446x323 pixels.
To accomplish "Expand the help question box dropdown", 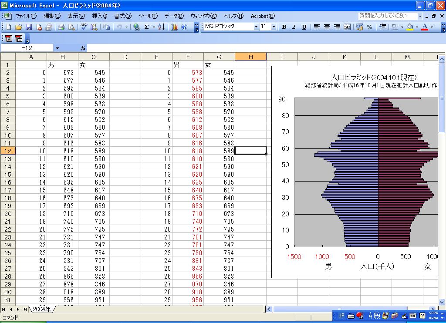I will (420, 16).
